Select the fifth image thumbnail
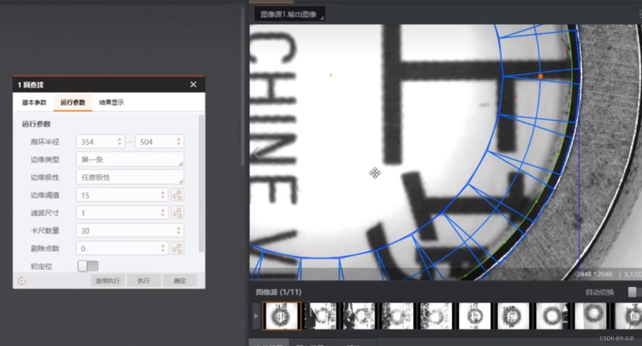Screen dimensions: 642x346 click(436, 316)
